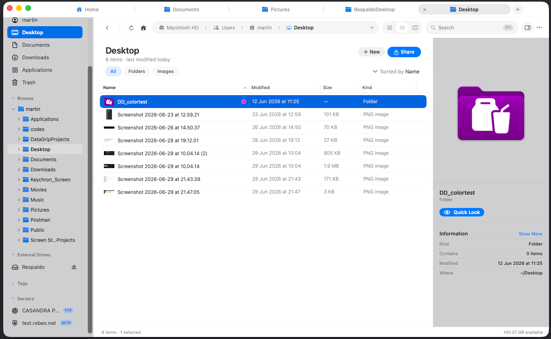Sort by the Name column header

(x=174, y=87)
